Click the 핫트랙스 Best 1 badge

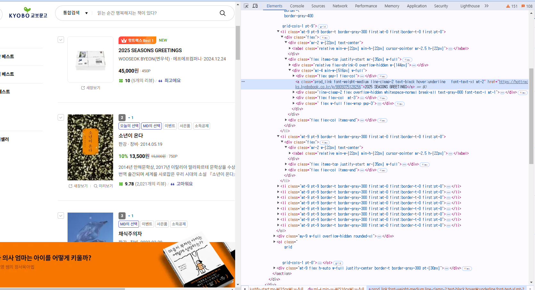[x=137, y=40]
